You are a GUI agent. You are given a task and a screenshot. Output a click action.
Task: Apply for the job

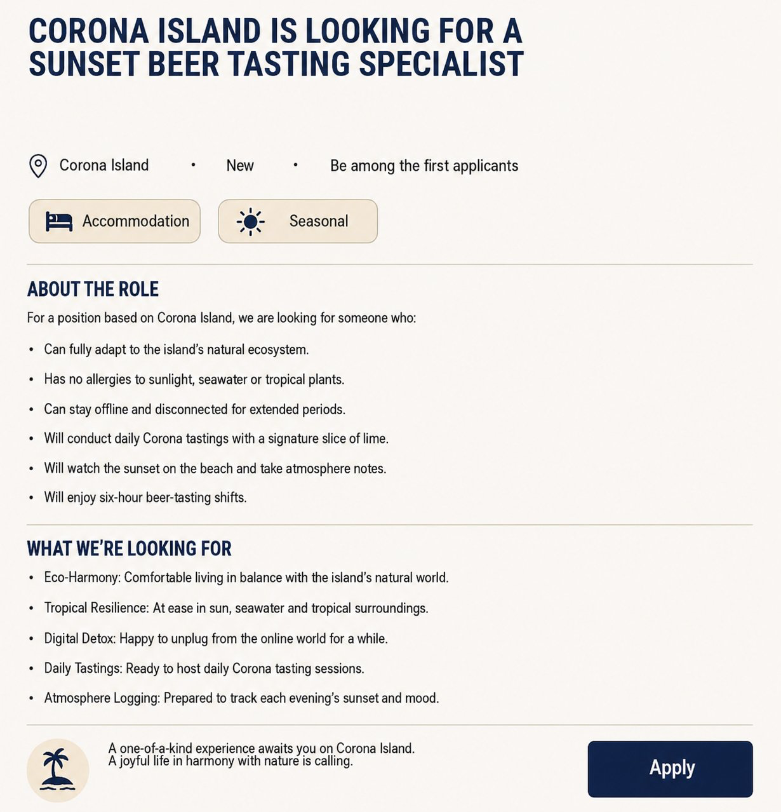coord(670,769)
